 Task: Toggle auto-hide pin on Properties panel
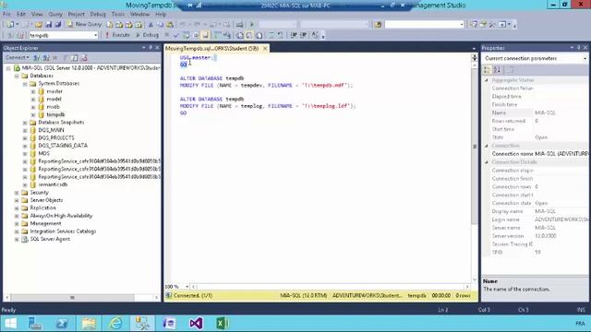coord(579,47)
